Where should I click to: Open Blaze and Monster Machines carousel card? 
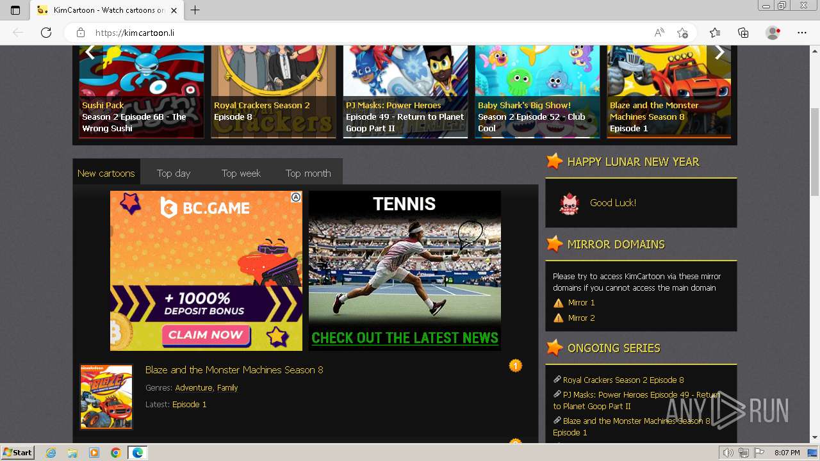669,91
